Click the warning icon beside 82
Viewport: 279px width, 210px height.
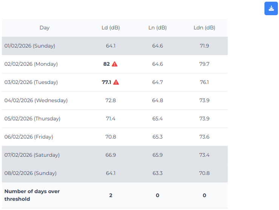[x=115, y=64]
